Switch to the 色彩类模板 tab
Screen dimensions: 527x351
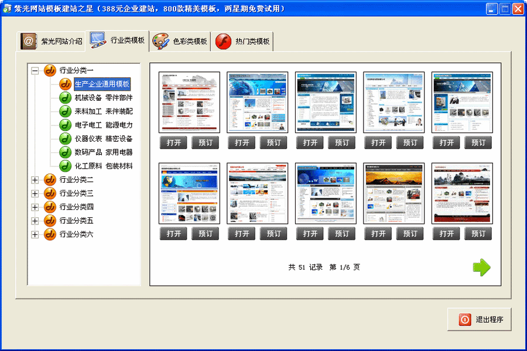pos(180,41)
